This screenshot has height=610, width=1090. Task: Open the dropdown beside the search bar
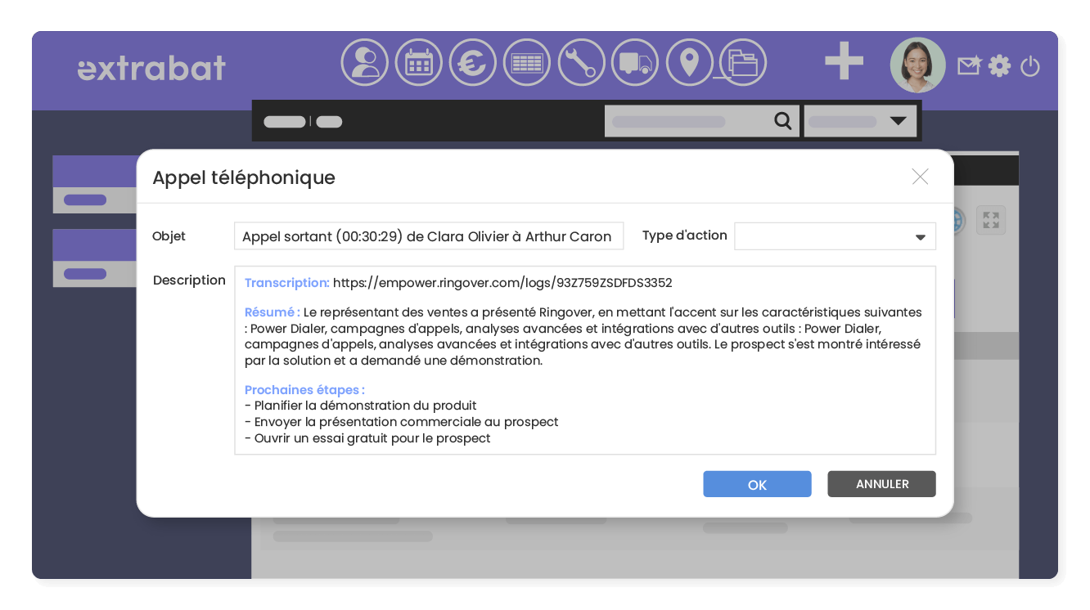(x=860, y=121)
